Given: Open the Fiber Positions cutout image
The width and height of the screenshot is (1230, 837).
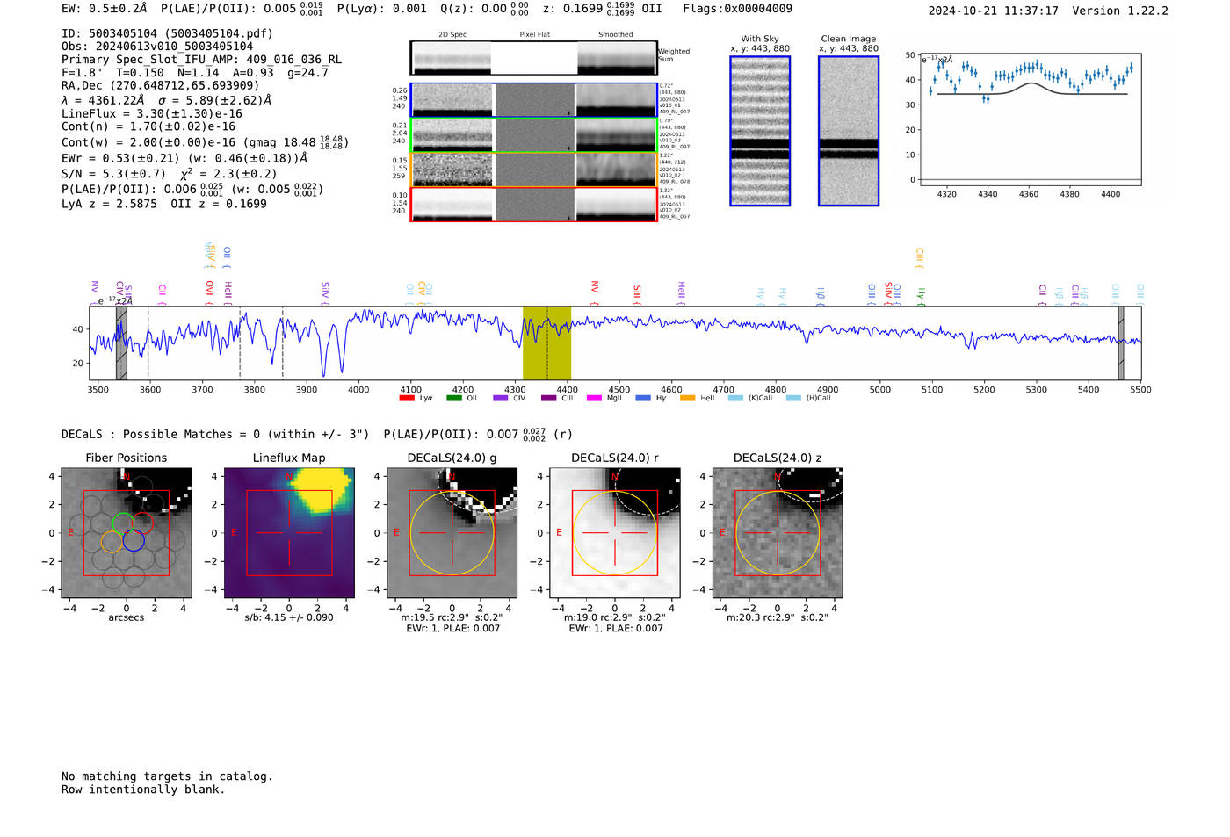Looking at the screenshot, I should coord(127,533).
